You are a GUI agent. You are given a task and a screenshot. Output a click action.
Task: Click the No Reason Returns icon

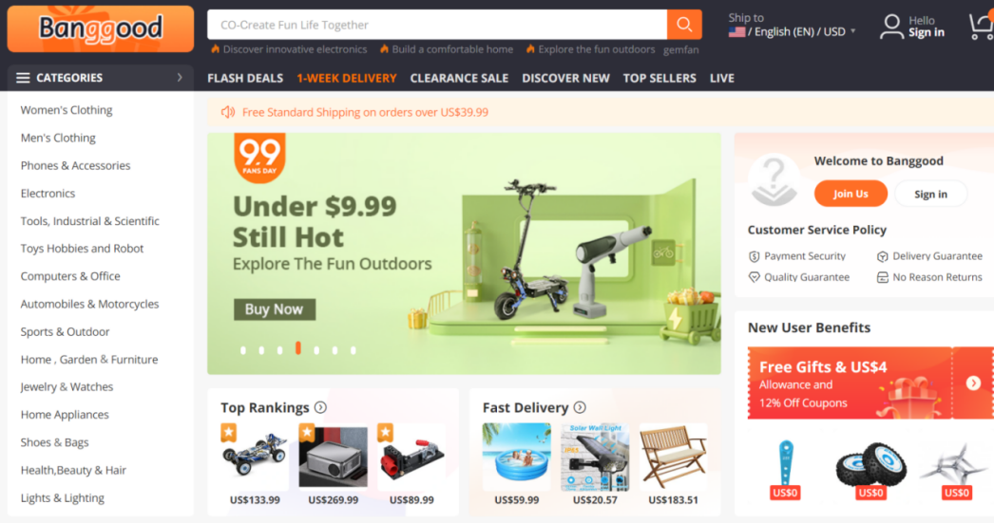(883, 277)
